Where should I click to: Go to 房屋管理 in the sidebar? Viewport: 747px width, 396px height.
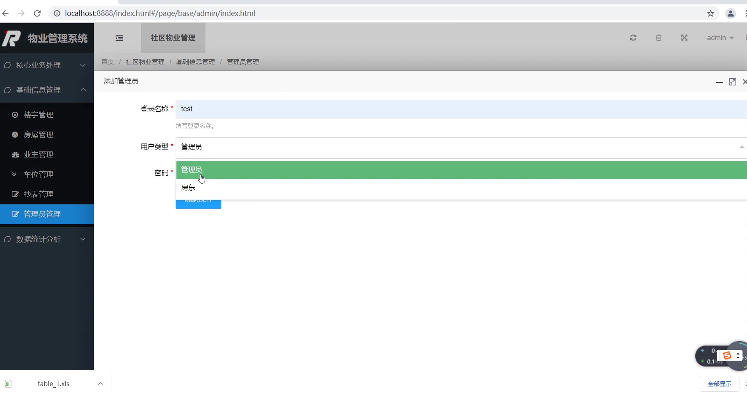point(47,135)
